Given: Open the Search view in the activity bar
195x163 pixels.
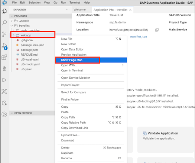Looking at the screenshot, I should click(4, 23).
